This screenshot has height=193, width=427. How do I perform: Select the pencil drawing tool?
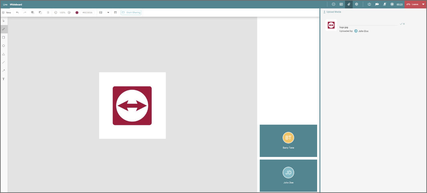click(x=4, y=29)
